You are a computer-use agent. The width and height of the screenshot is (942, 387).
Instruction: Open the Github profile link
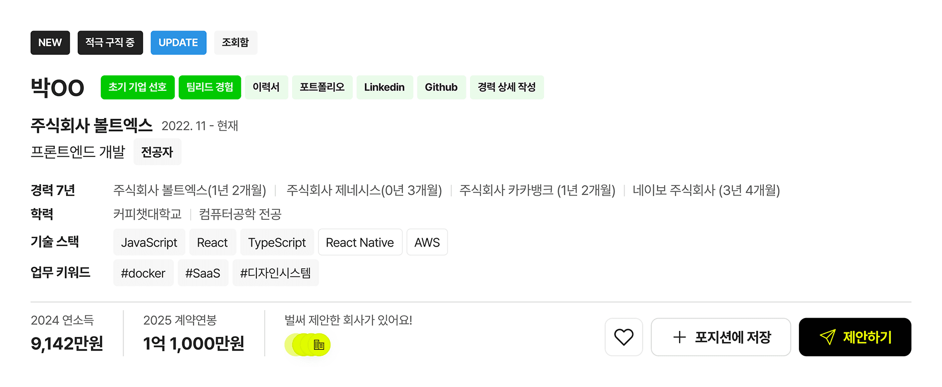coord(441,87)
